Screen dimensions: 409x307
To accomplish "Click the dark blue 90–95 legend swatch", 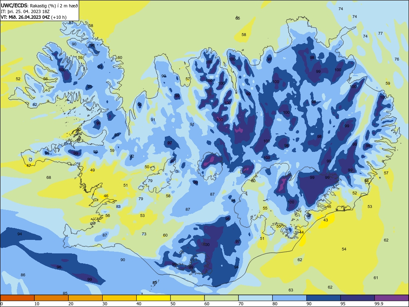I will [x=324, y=298].
